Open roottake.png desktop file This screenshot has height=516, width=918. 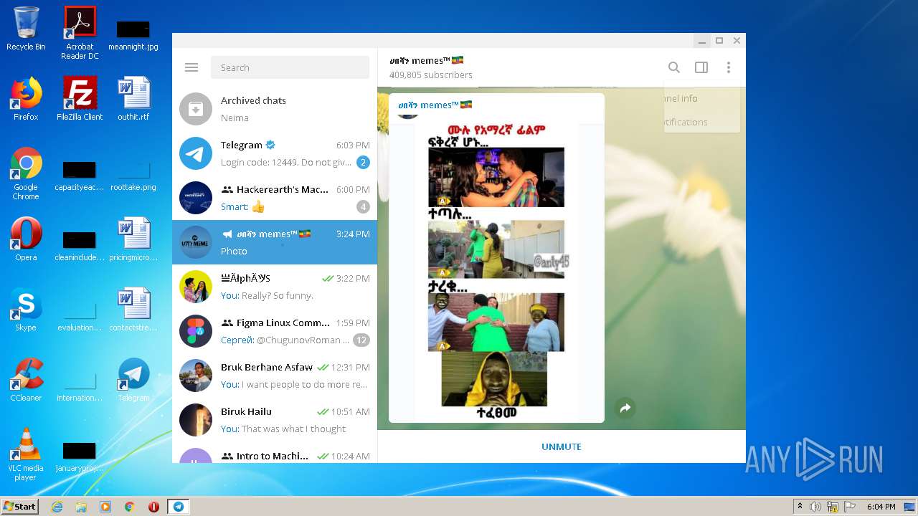click(x=133, y=176)
